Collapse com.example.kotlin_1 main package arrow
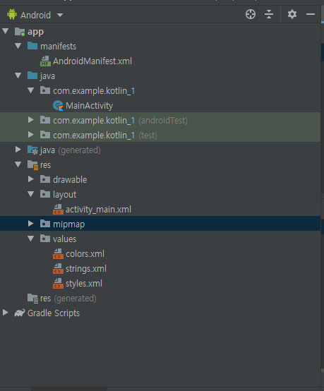Image resolution: width=324 pixels, height=391 pixels. pyautogui.click(x=31, y=90)
